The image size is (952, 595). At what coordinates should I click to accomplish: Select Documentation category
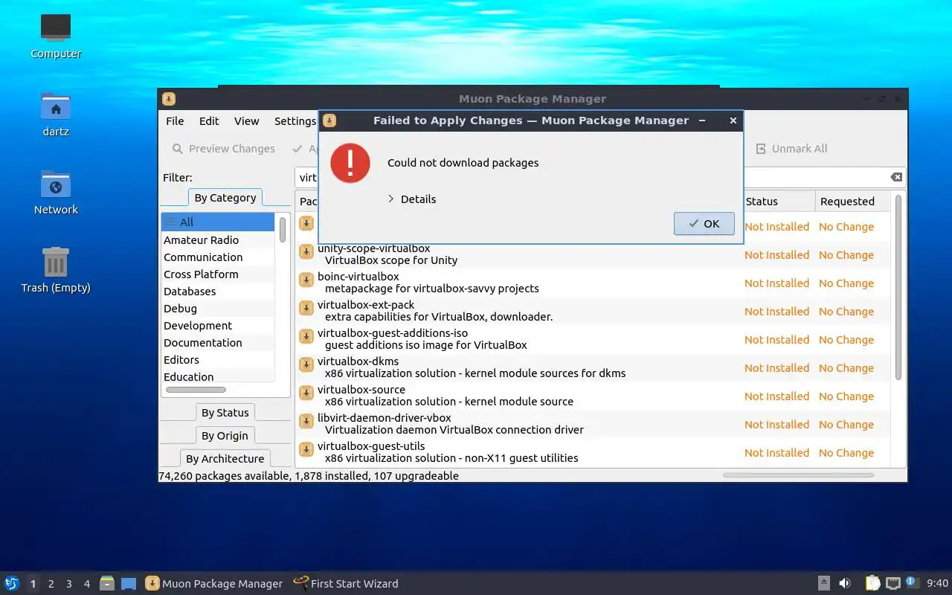click(x=218, y=343)
